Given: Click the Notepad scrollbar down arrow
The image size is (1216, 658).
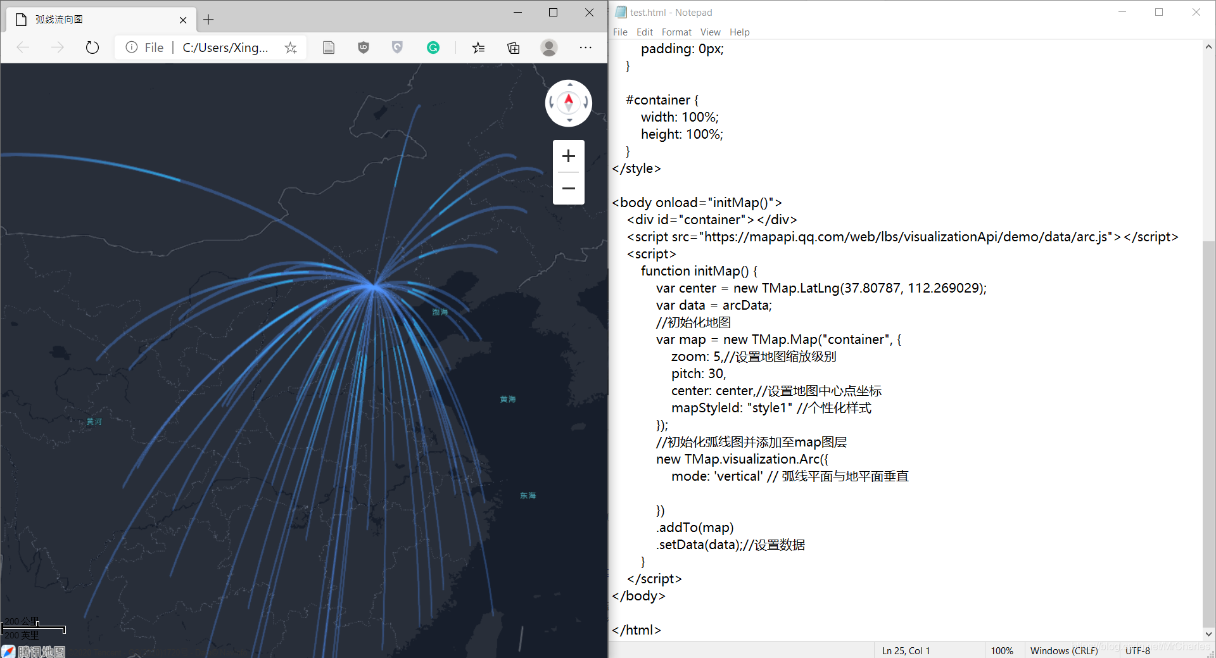Looking at the screenshot, I should click(1208, 633).
